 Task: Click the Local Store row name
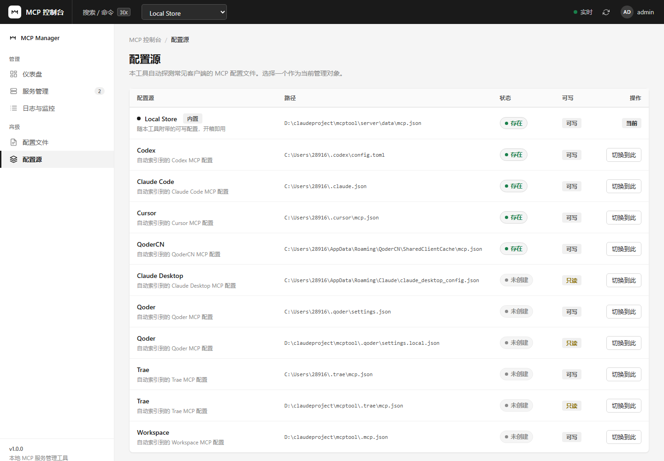[x=161, y=119]
